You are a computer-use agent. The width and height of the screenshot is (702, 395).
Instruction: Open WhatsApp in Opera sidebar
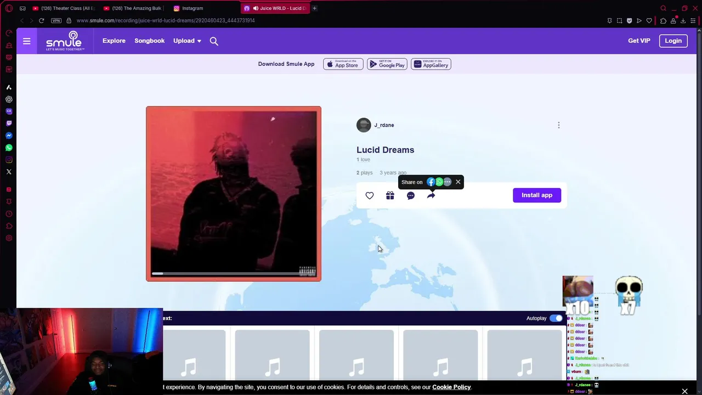tap(9, 148)
